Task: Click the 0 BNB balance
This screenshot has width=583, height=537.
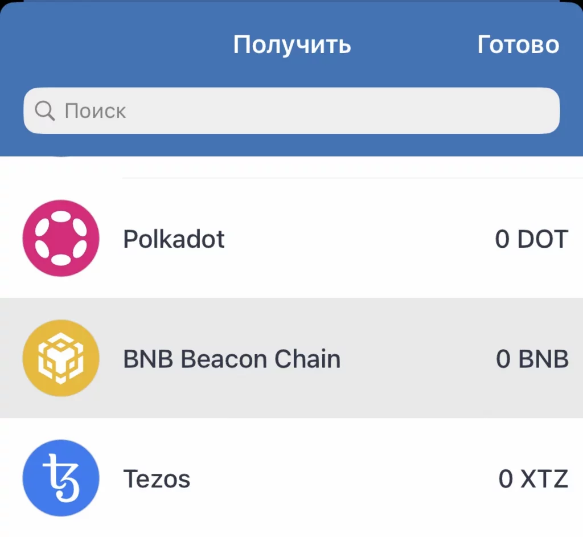Action: [x=532, y=359]
